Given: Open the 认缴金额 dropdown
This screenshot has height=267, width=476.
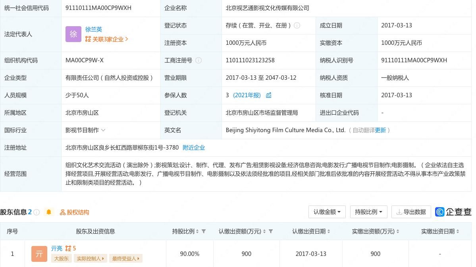Looking at the screenshot, I should pos(327,212).
